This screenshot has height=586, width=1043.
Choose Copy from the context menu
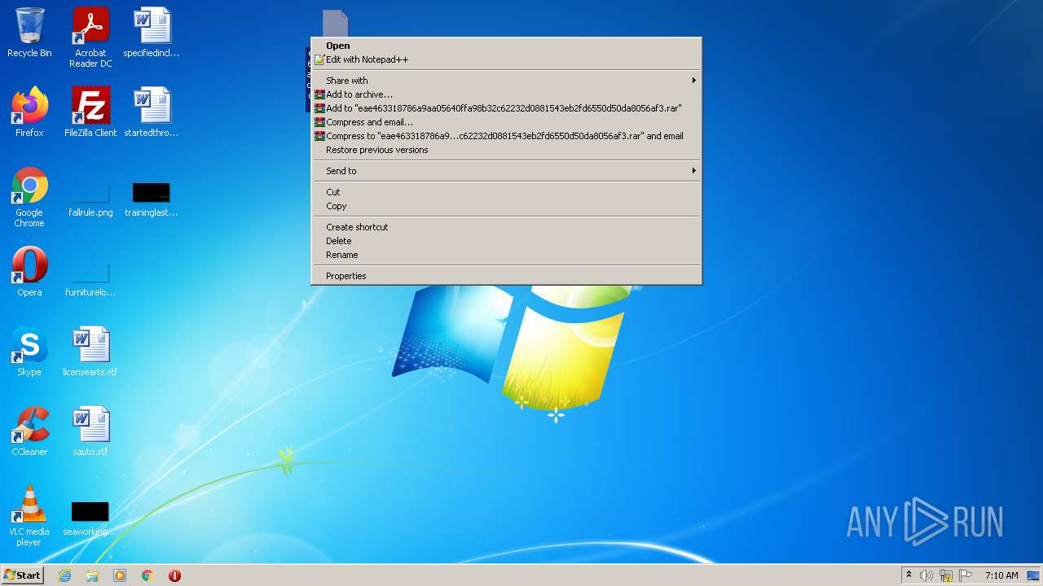click(506, 206)
